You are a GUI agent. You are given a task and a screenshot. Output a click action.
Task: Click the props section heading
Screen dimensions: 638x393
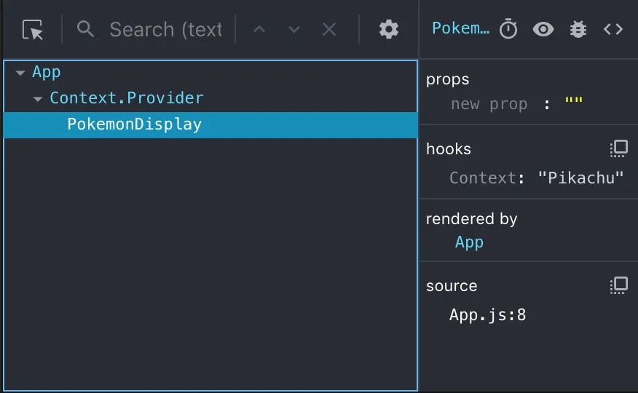coord(448,79)
